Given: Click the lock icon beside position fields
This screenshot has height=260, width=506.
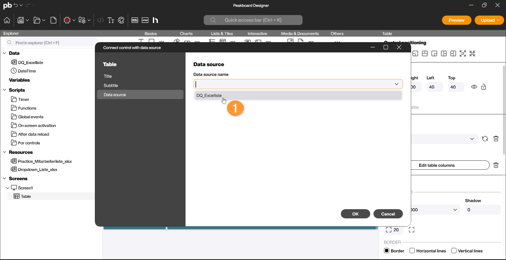Looking at the screenshot, I should [x=484, y=87].
